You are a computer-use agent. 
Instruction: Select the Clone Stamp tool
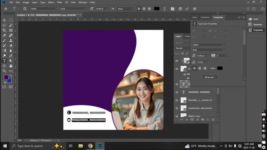(x=11, y=40)
